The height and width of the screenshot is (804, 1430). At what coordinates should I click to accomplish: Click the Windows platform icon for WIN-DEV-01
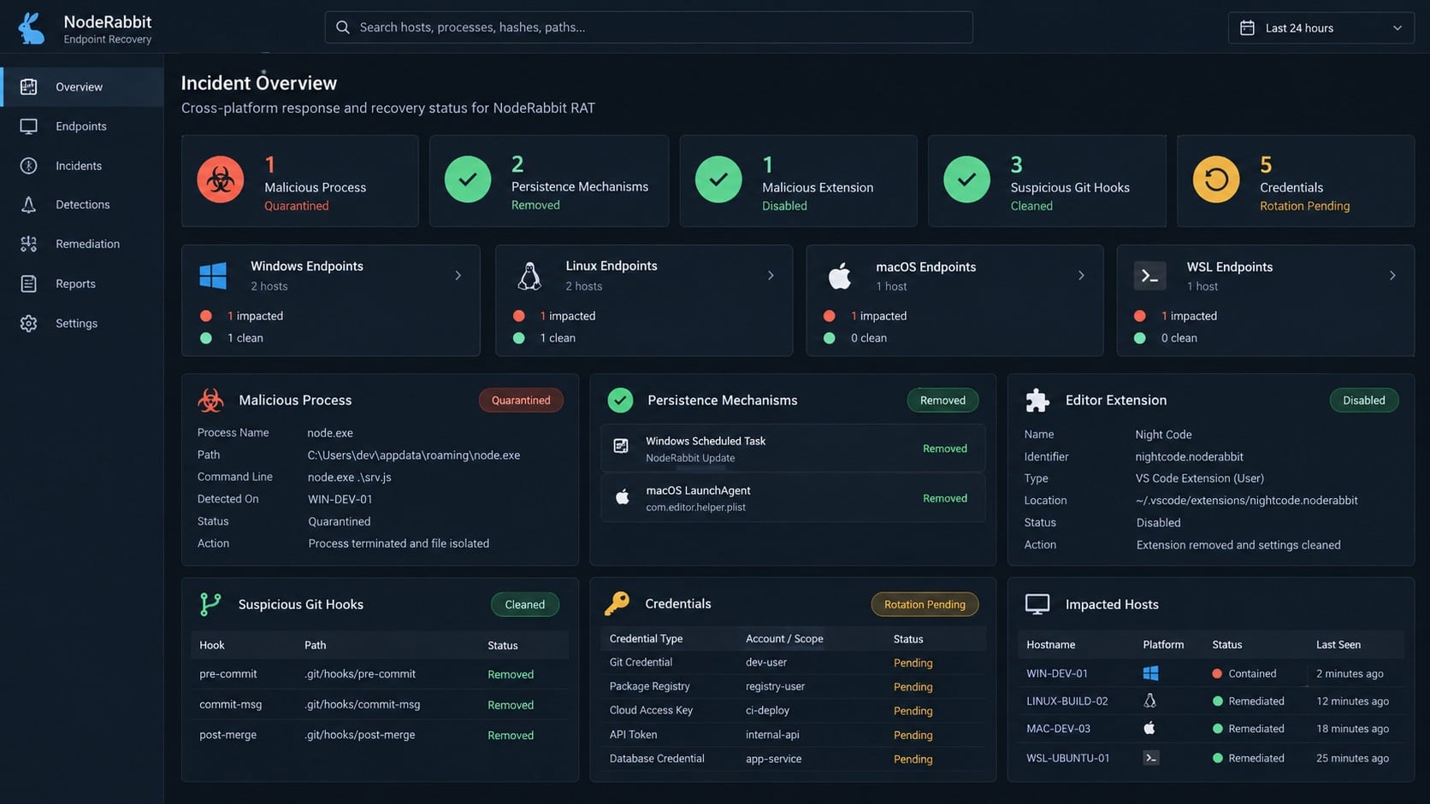tap(1150, 673)
